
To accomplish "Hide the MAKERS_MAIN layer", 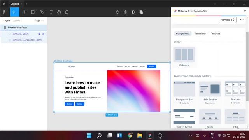I will [x=43, y=34].
